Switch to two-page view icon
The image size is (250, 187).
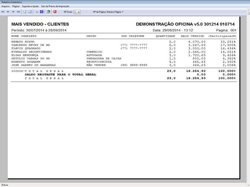click(30, 12)
